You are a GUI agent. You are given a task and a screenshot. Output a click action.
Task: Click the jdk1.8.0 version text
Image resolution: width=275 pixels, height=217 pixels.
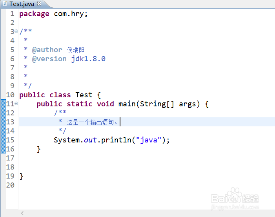pyautogui.click(x=88, y=59)
